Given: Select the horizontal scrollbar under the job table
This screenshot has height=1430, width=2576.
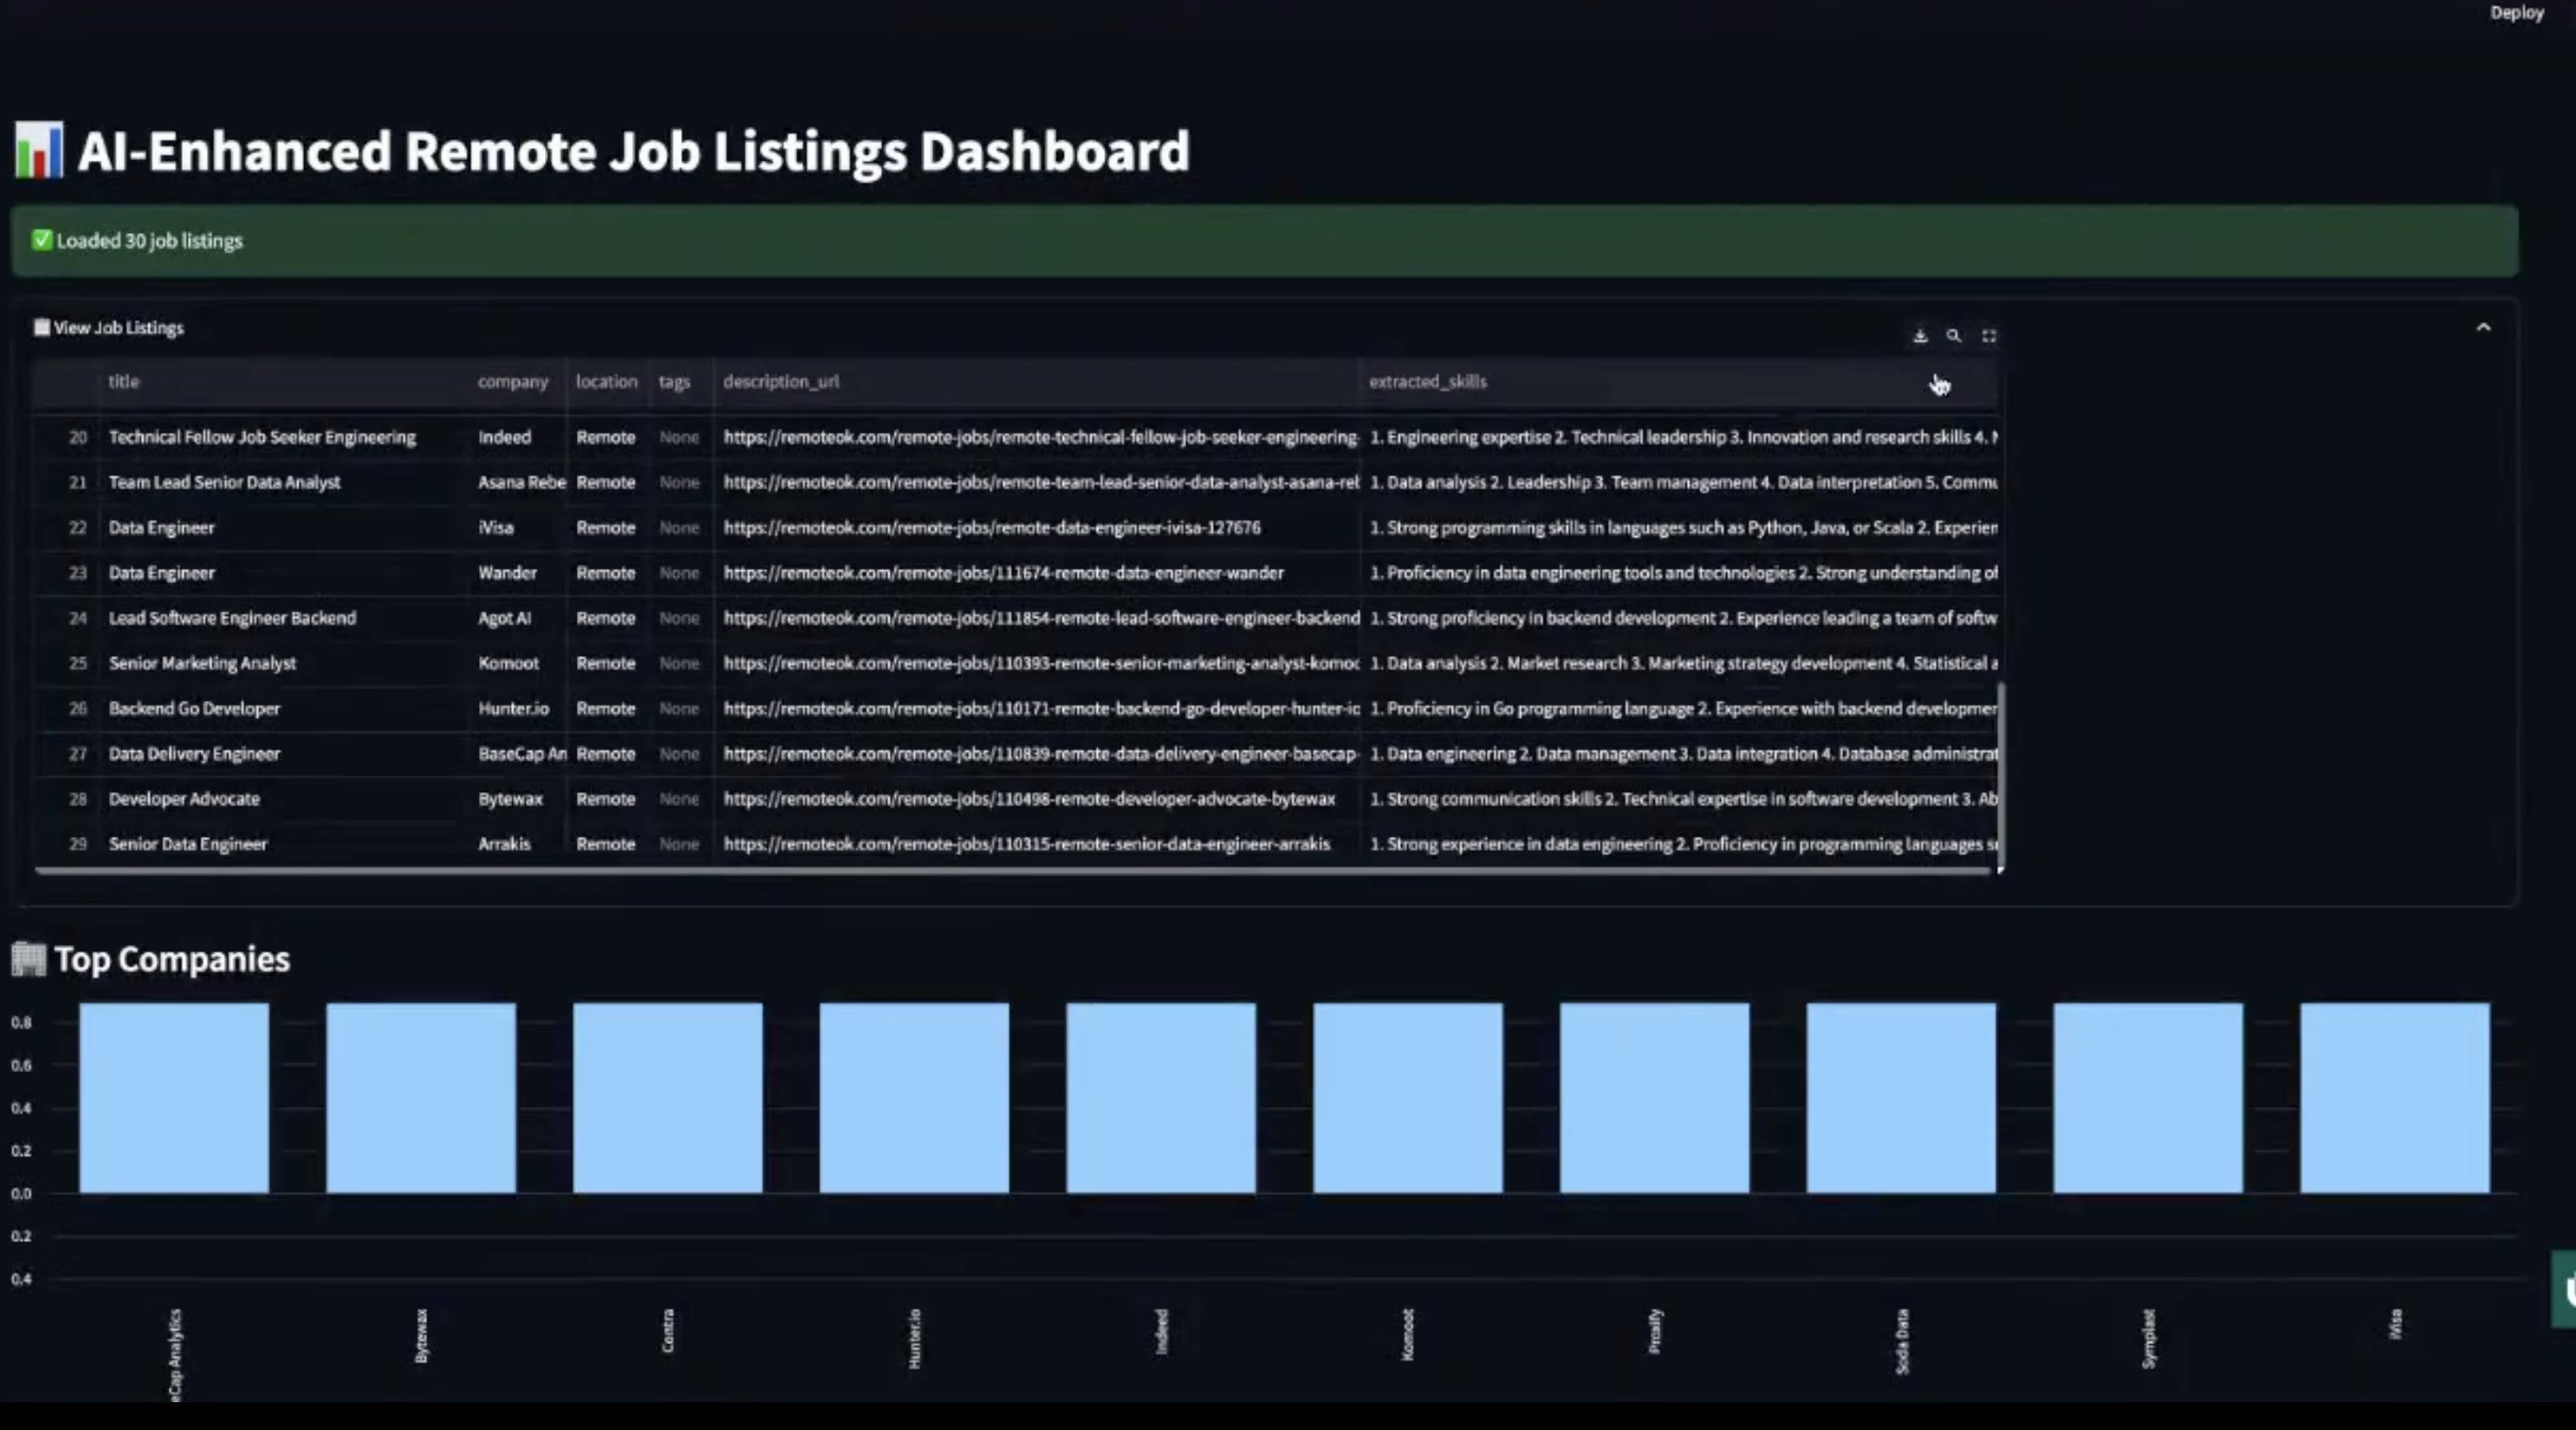Looking at the screenshot, I should click(1012, 871).
